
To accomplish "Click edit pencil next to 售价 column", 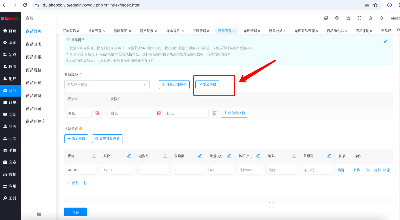I will tap(94, 156).
